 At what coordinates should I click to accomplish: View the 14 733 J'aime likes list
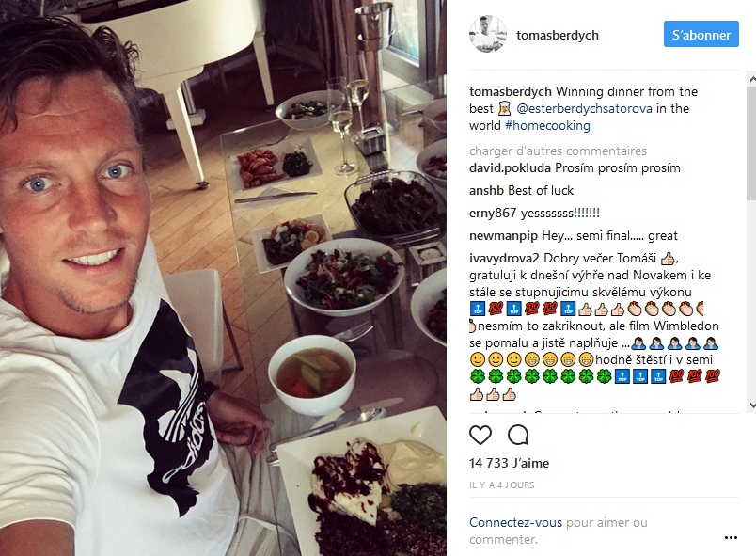509,463
